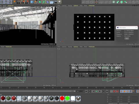The width and height of the screenshot is (139, 104).
Task: Toggle the Z axis lock
Action: pos(10,2)
